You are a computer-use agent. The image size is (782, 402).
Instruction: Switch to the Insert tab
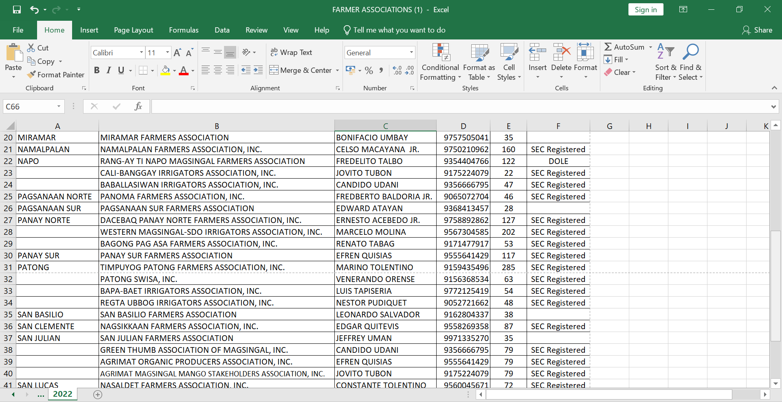pyautogui.click(x=89, y=30)
